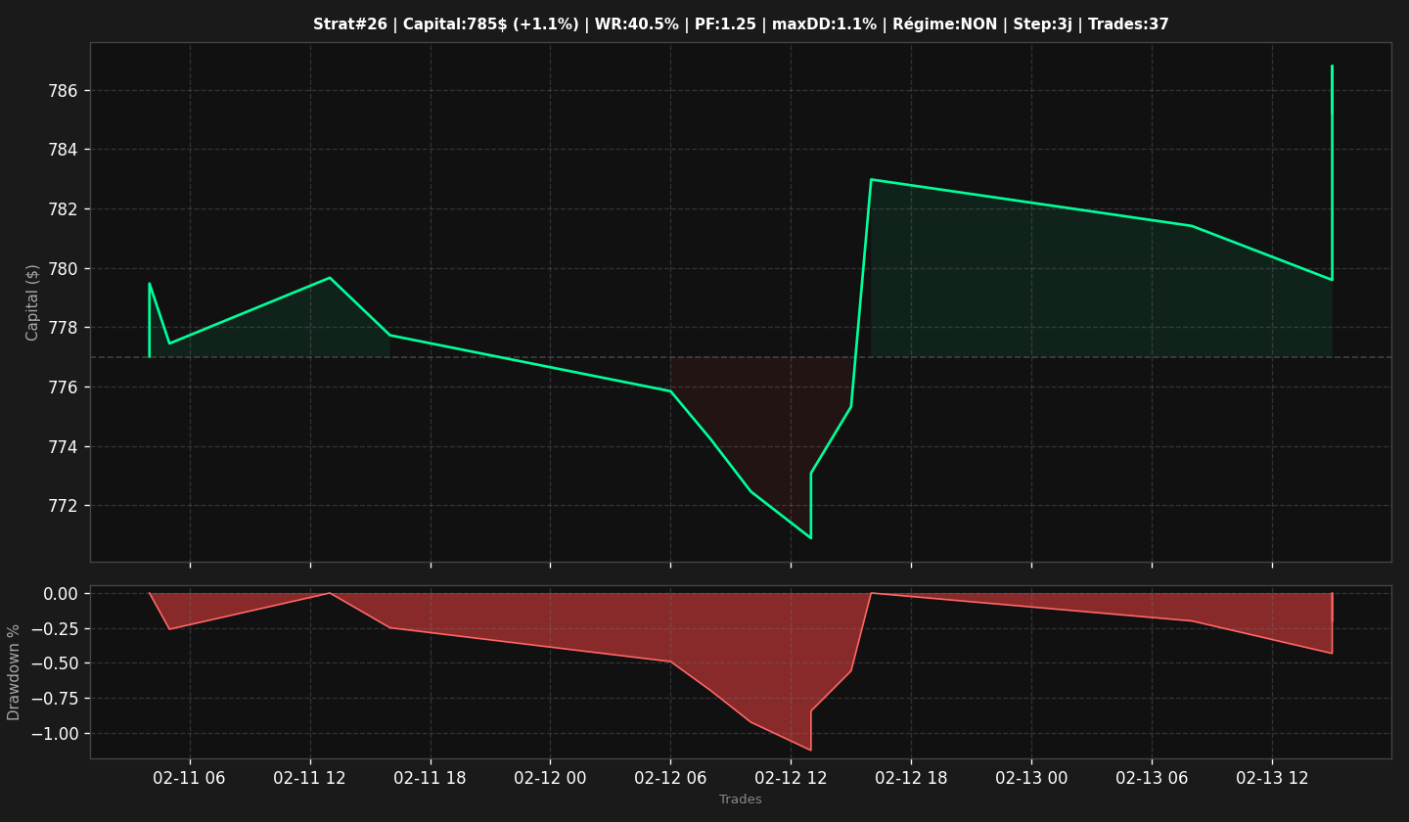Viewport: 1409px width, 822px height.
Task: Click the 786 y-axis tick label
Action: (x=67, y=91)
